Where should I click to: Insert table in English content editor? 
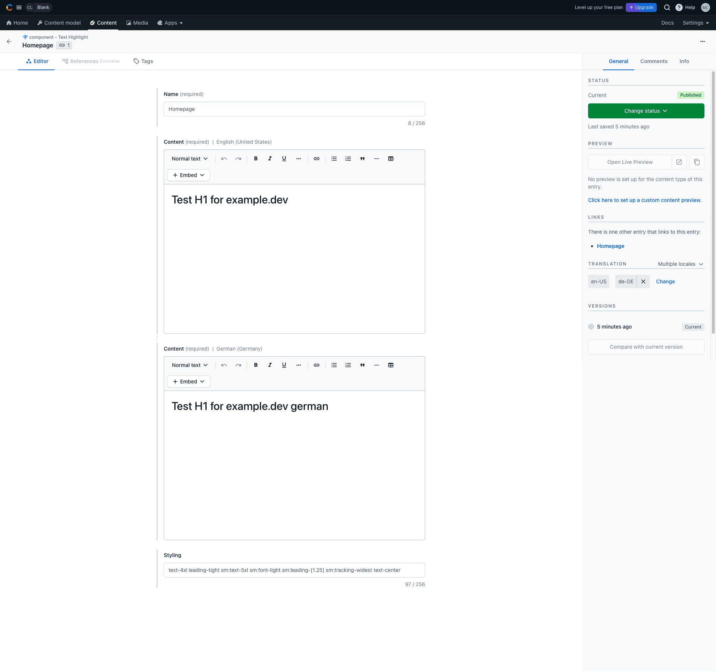point(391,159)
